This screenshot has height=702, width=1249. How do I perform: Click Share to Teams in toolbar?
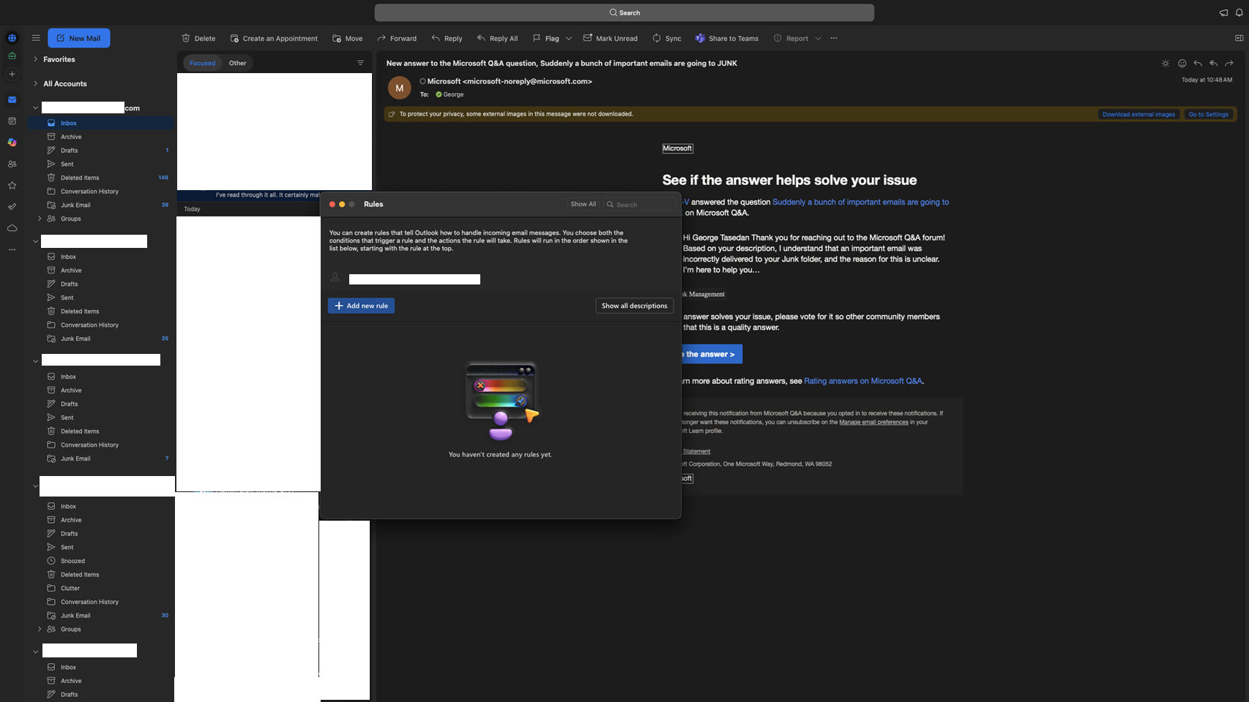pyautogui.click(x=726, y=38)
